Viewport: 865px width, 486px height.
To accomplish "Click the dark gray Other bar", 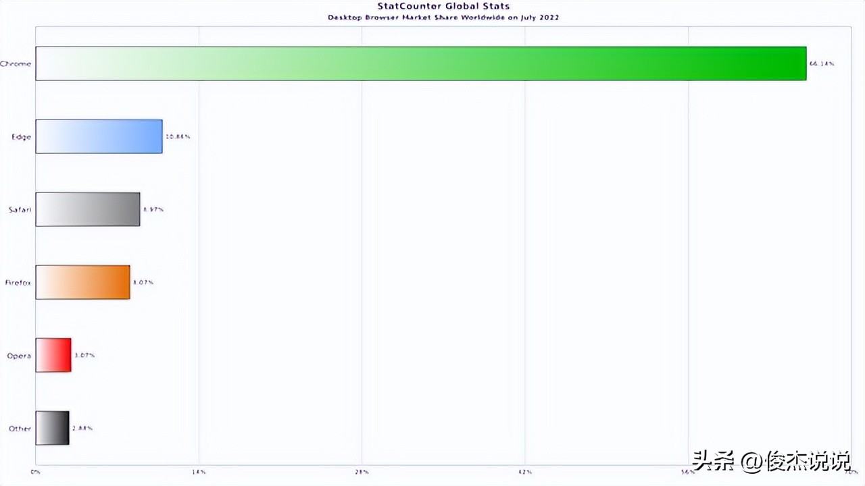I will point(53,428).
